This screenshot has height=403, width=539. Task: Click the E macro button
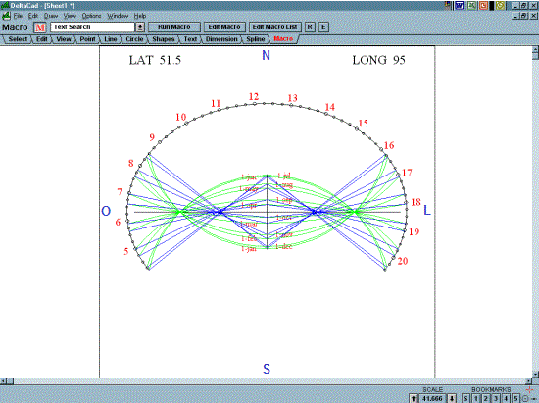[323, 27]
